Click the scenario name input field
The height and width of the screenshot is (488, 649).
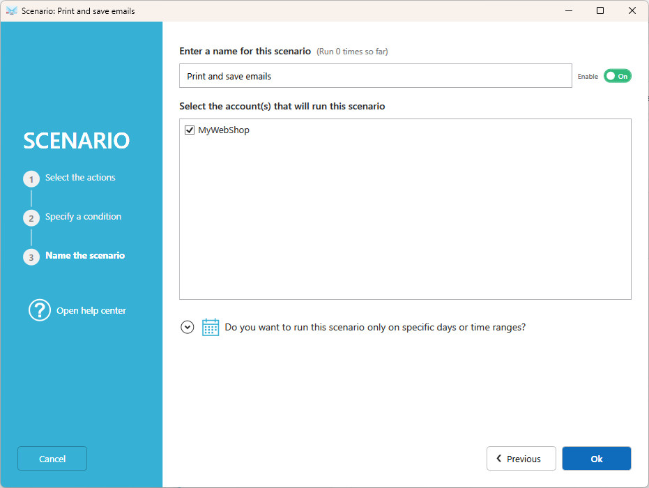[x=376, y=76]
